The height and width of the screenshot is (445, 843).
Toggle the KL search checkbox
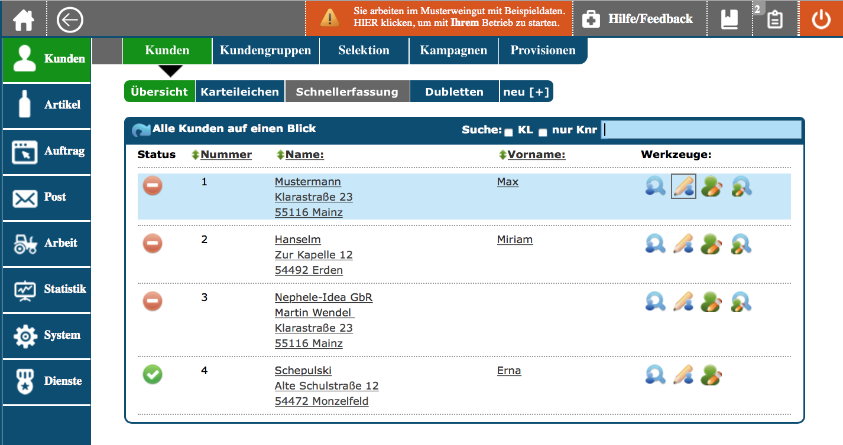click(508, 132)
